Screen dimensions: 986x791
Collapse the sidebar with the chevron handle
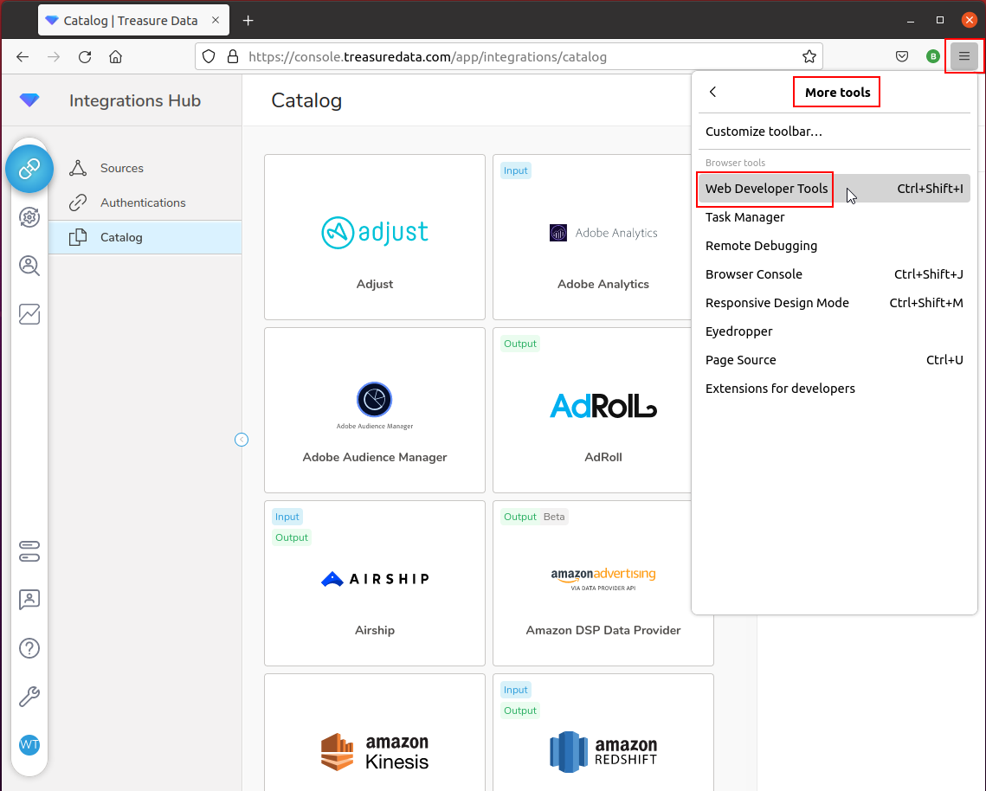coord(242,440)
